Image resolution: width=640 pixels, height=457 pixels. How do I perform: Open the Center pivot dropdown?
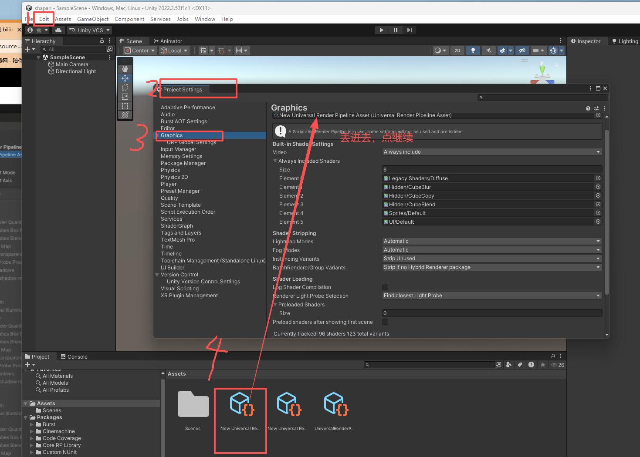point(140,50)
